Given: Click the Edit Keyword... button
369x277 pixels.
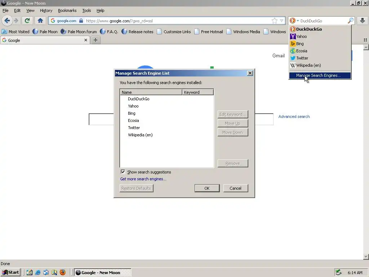Looking at the screenshot, I should (x=233, y=114).
